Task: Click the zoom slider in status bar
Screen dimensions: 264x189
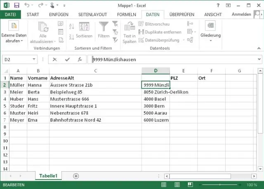Action: 219,185
